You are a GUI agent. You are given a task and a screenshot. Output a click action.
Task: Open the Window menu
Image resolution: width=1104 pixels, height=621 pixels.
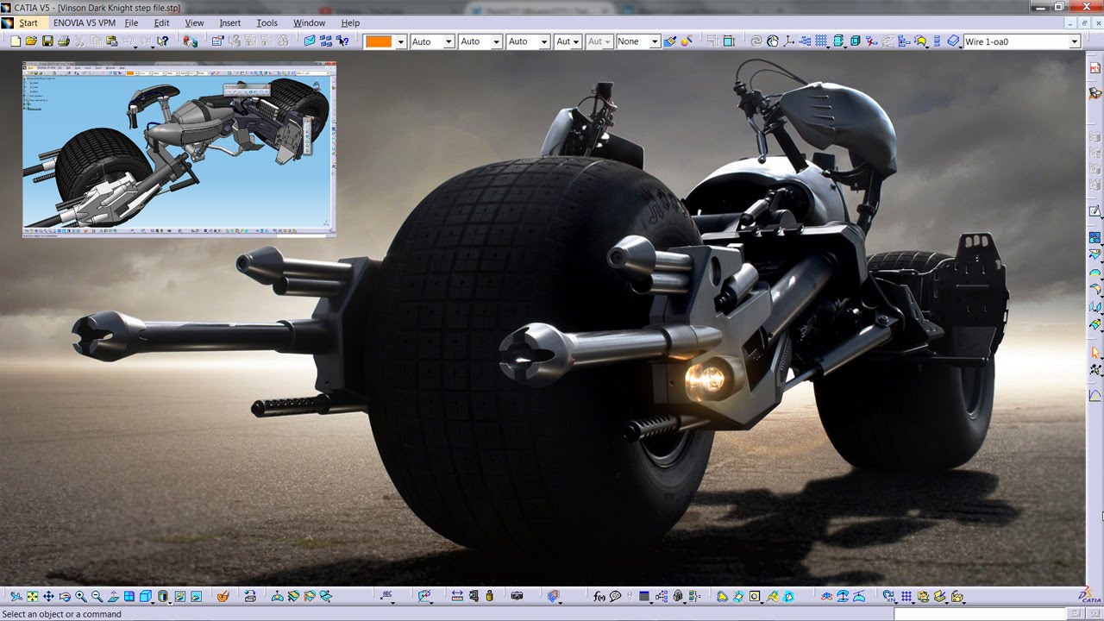pos(310,23)
